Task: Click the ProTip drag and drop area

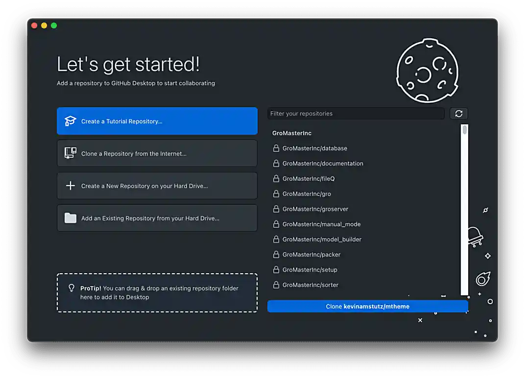Action: coord(157,293)
